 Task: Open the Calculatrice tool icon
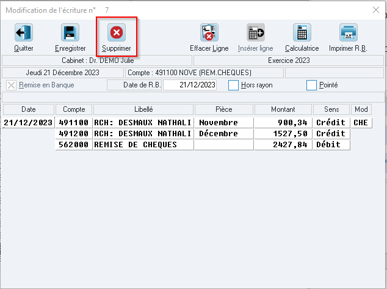(x=302, y=32)
